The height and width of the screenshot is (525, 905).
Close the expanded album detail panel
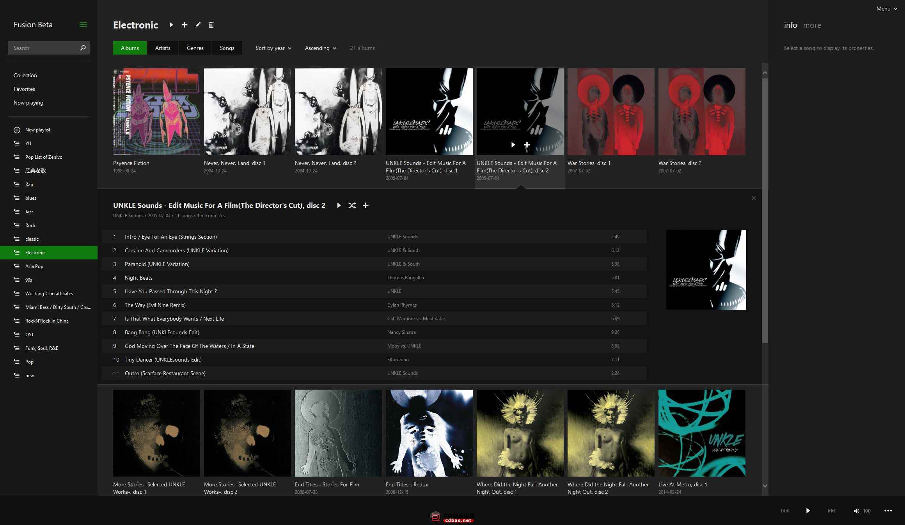(x=754, y=198)
